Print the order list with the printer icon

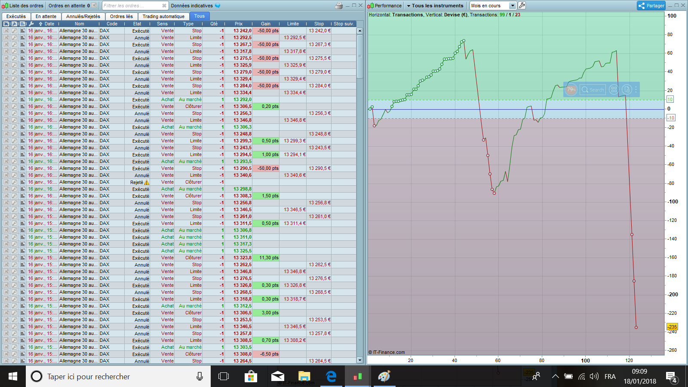point(339,6)
